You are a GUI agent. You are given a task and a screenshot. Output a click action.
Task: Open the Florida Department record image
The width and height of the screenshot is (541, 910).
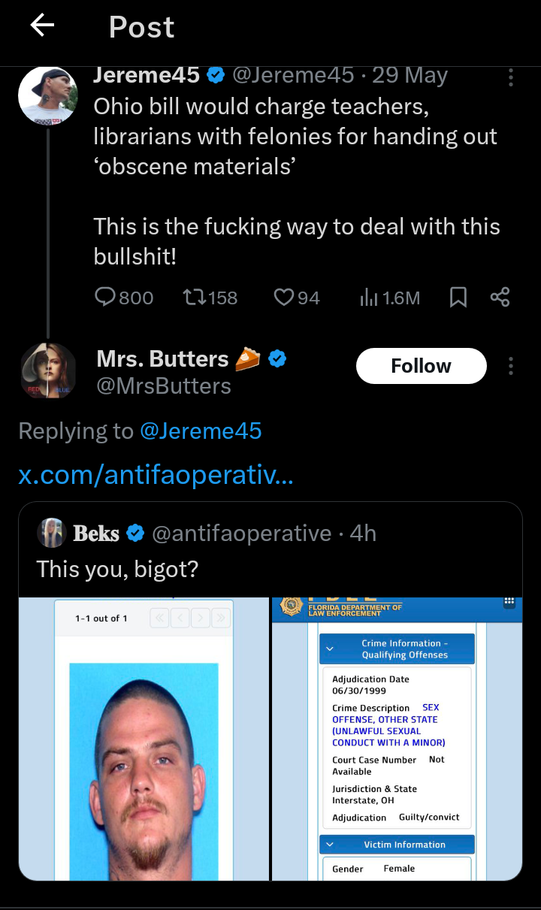tap(397, 739)
